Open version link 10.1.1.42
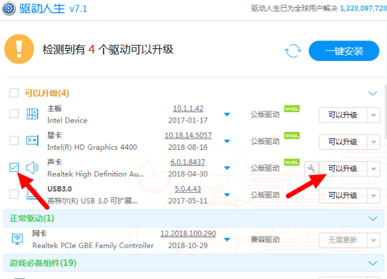Image resolution: width=387 pixels, height=279 pixels. (x=188, y=109)
